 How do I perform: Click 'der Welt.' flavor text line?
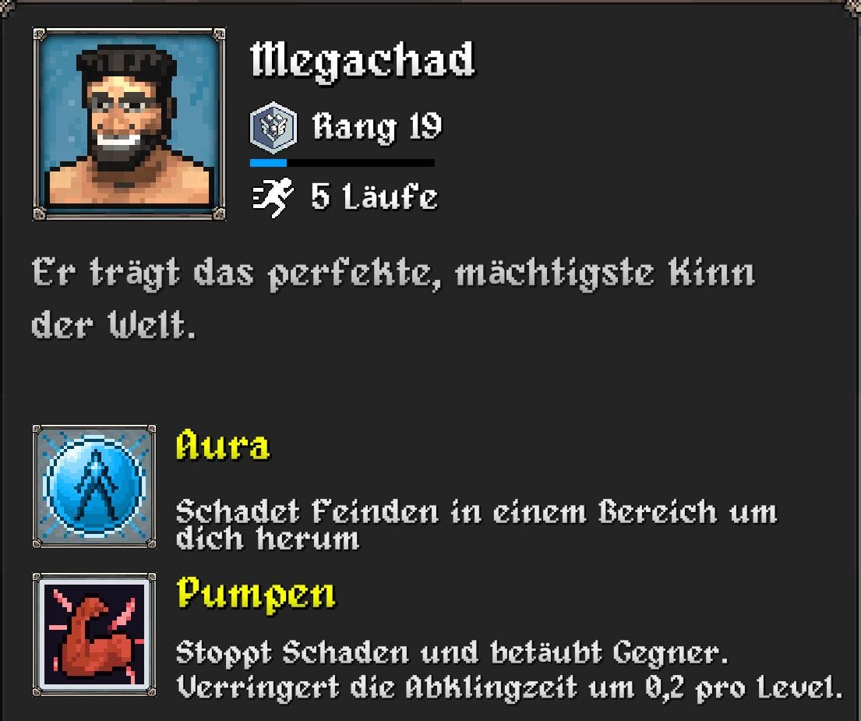click(114, 325)
